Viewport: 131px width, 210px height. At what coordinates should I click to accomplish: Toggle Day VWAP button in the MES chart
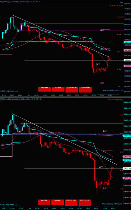coord(58,89)
